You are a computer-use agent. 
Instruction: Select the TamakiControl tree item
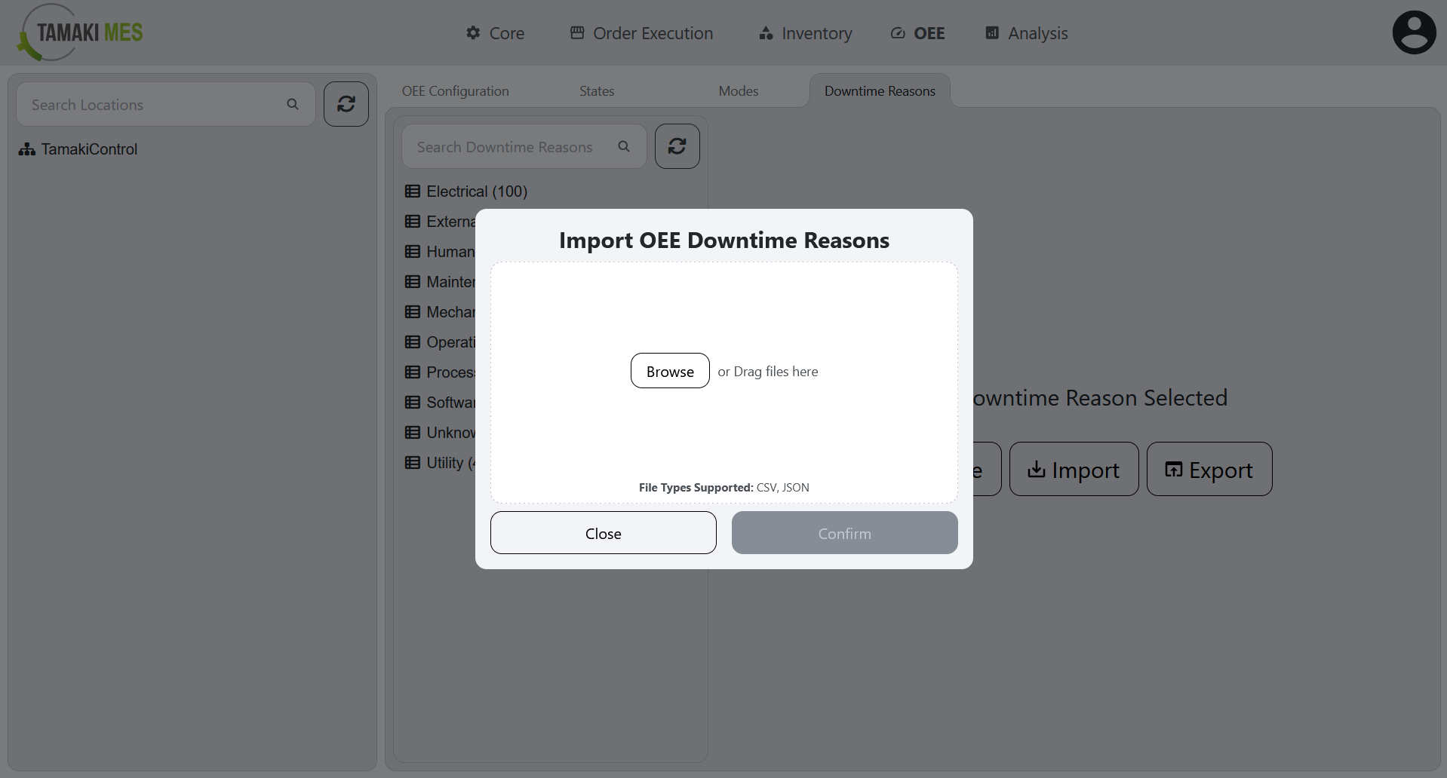pos(89,149)
